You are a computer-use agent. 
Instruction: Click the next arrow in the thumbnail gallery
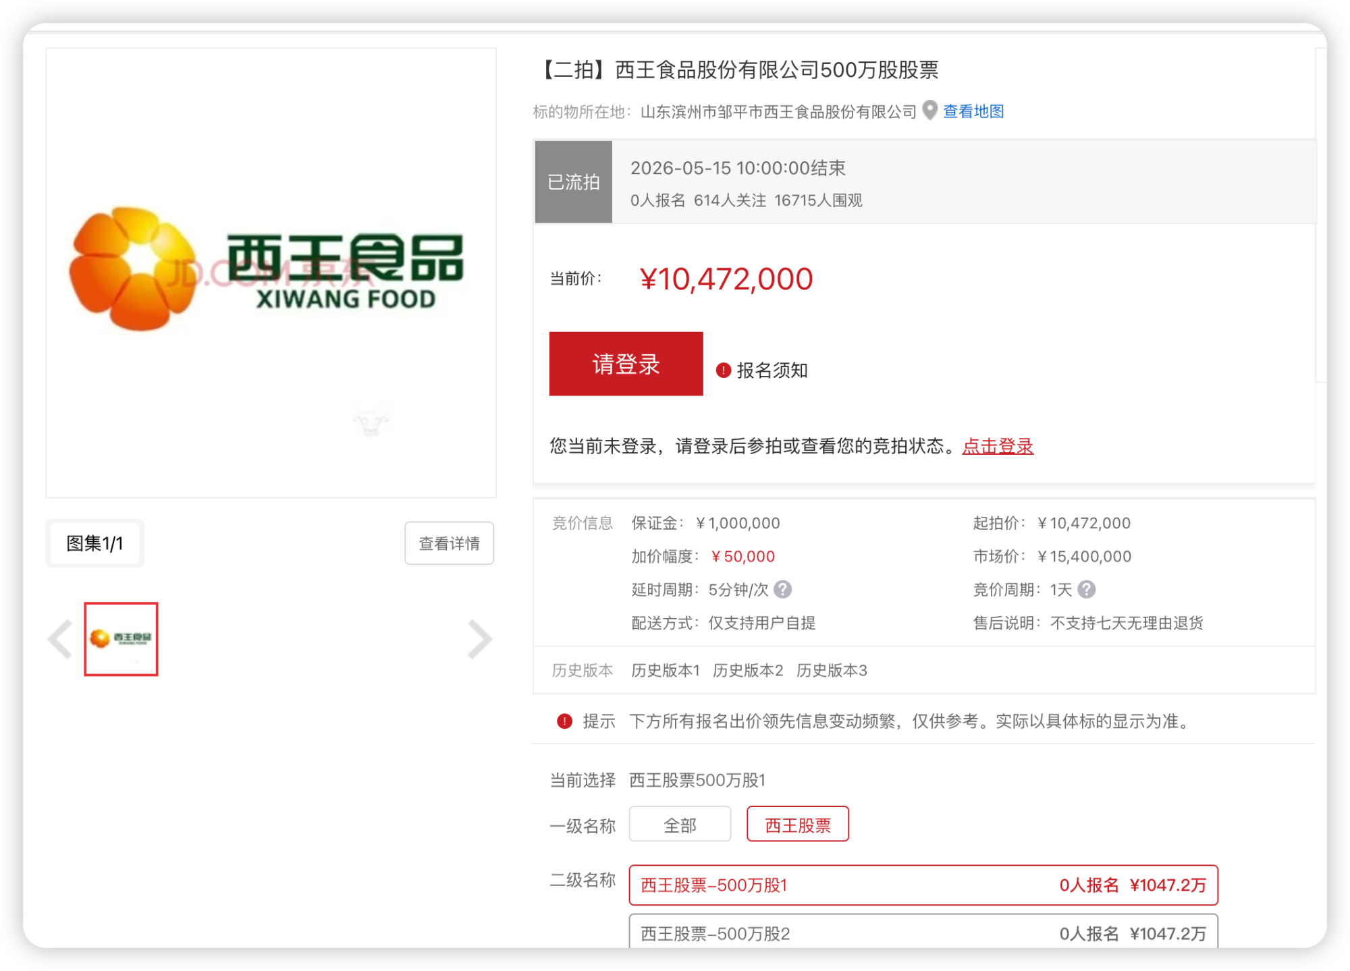479,639
